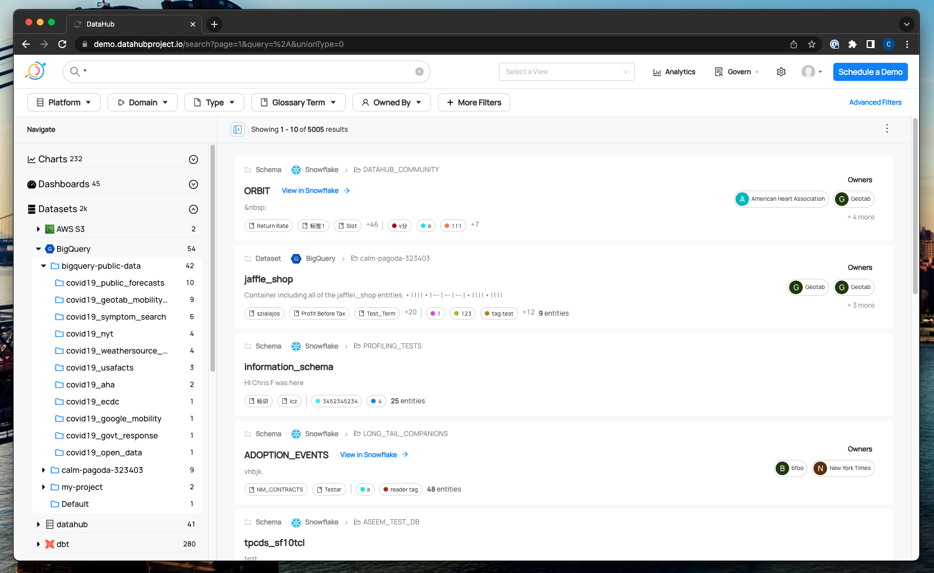
Task: Click the New York Times owner badge
Action: (x=843, y=468)
